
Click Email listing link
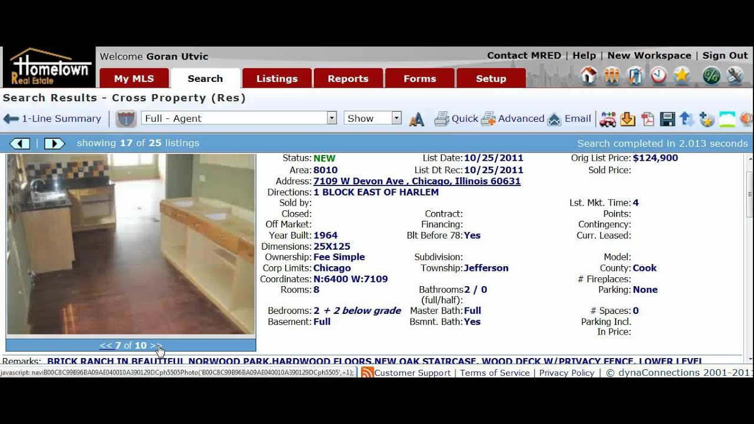pos(577,118)
